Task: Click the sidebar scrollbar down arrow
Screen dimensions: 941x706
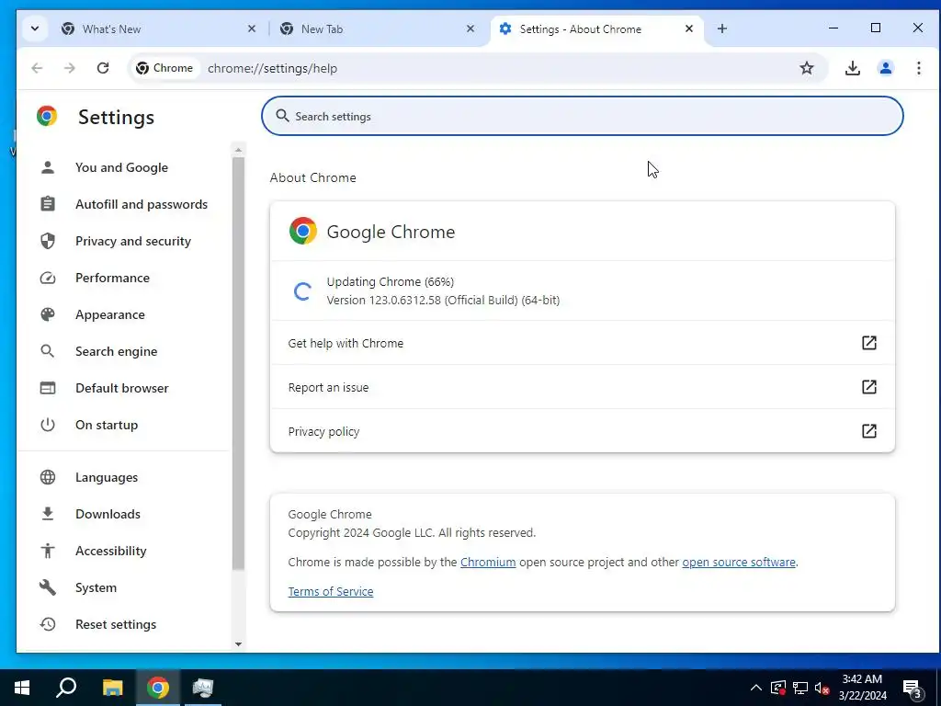Action: (x=238, y=644)
